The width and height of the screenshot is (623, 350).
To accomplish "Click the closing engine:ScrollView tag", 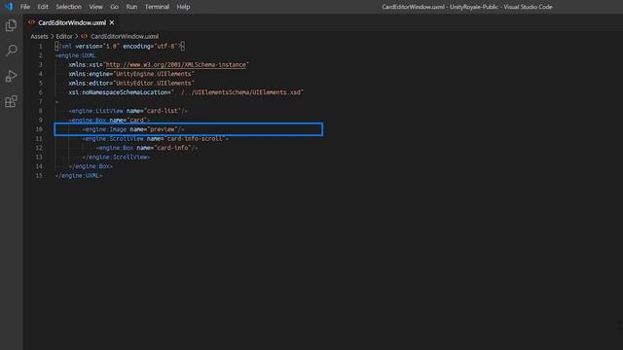I will [116, 157].
